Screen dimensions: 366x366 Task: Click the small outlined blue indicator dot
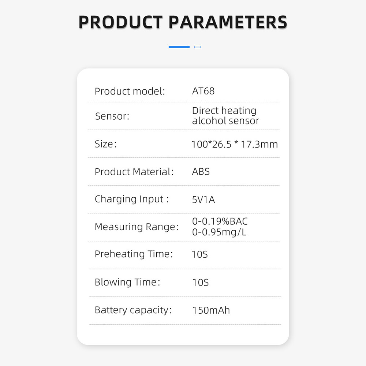198,47
